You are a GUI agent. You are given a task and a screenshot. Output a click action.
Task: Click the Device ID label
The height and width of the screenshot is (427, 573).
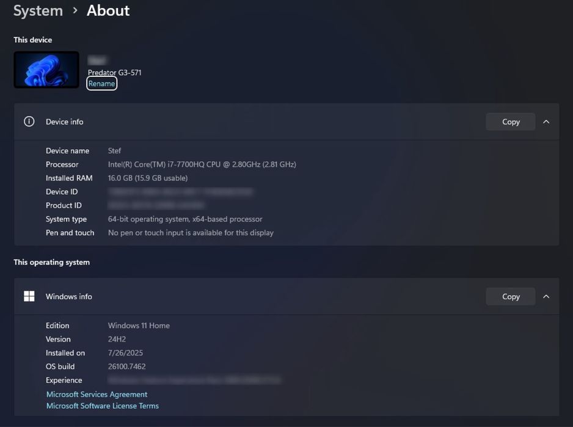[x=61, y=192]
